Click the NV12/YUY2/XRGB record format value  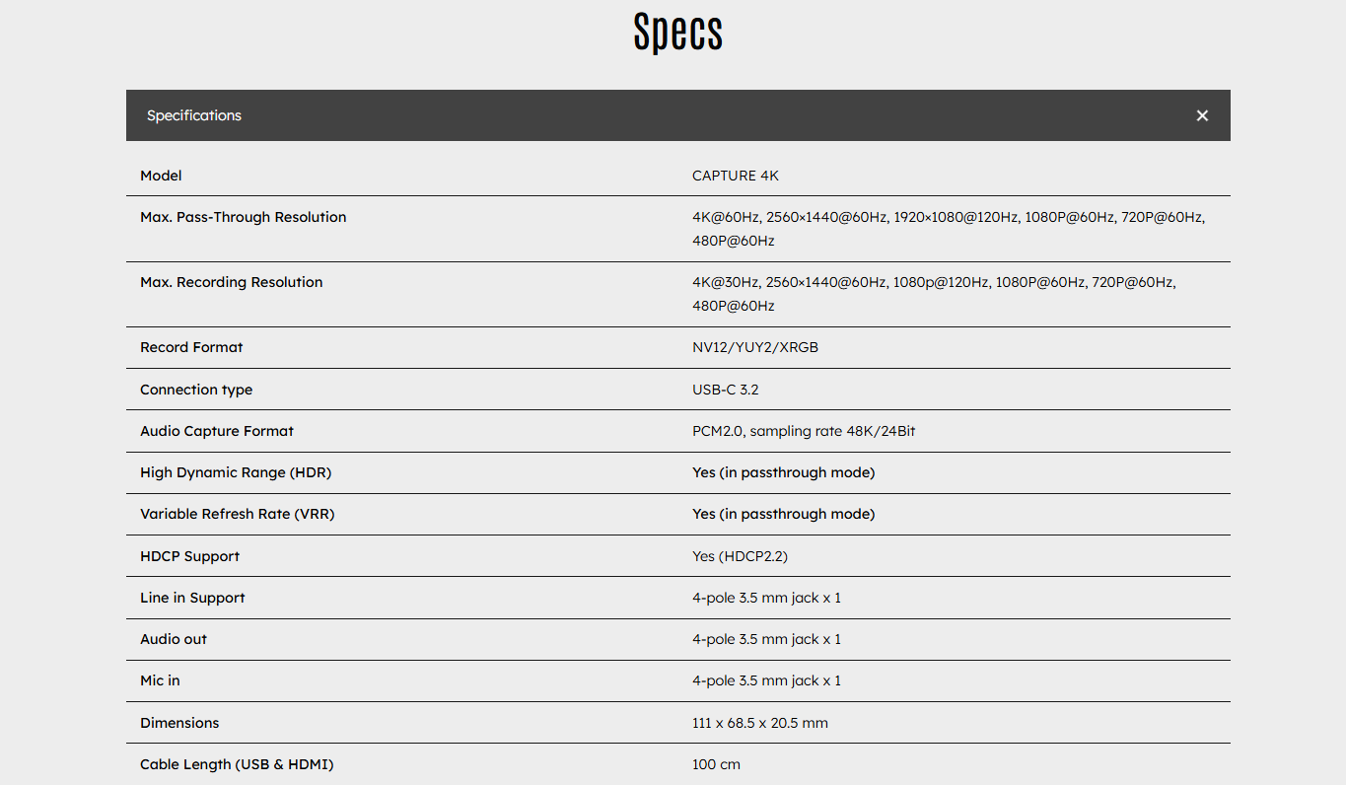755,347
